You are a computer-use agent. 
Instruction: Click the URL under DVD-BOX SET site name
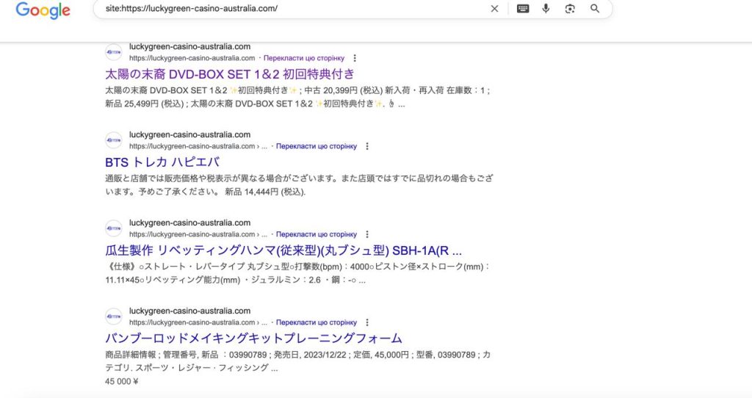pyautogui.click(x=192, y=58)
